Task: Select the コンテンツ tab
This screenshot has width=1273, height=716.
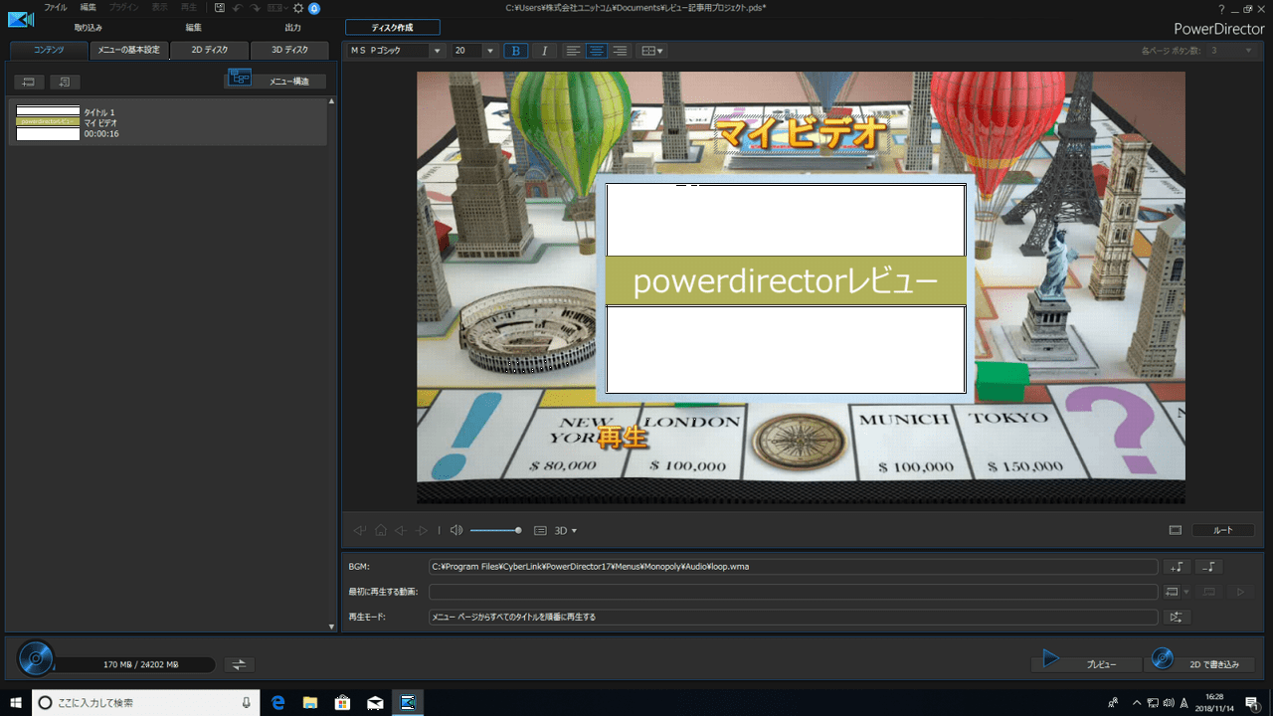Action: (47, 50)
